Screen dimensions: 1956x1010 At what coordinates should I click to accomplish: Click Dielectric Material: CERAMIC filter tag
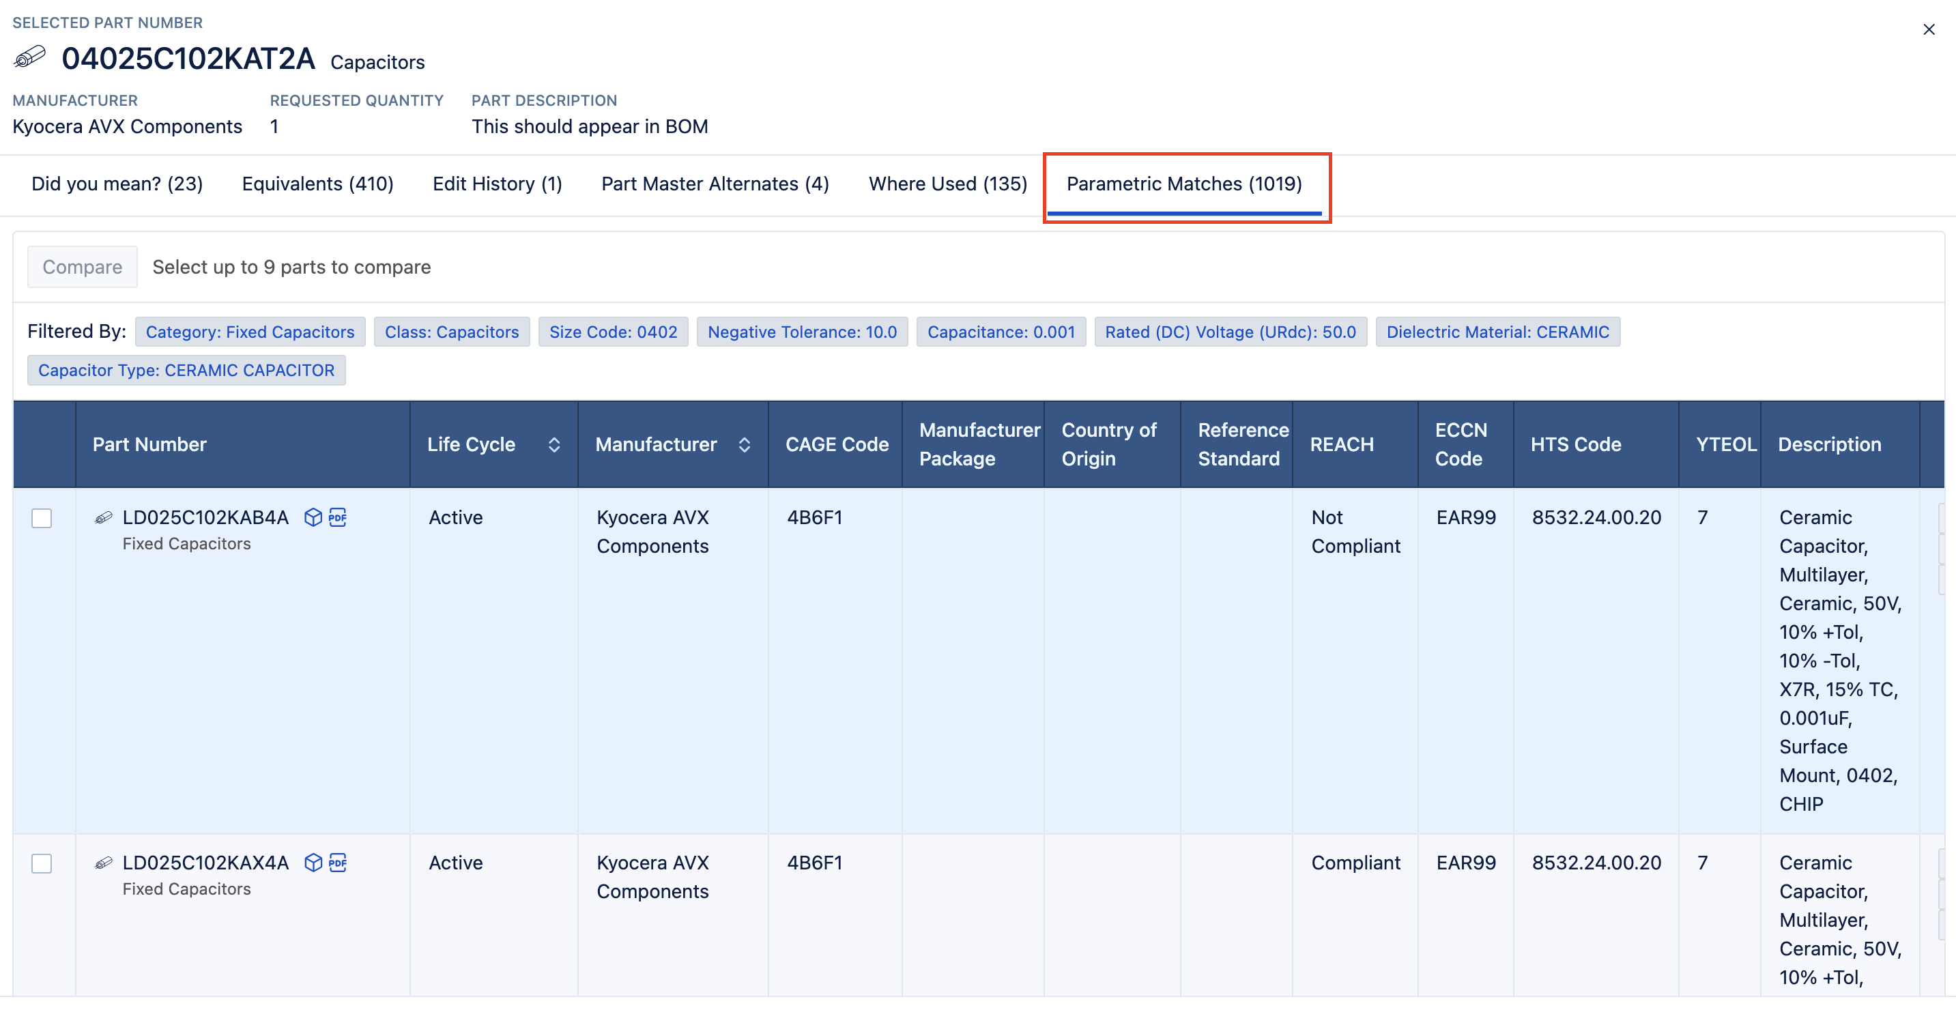pos(1497,332)
